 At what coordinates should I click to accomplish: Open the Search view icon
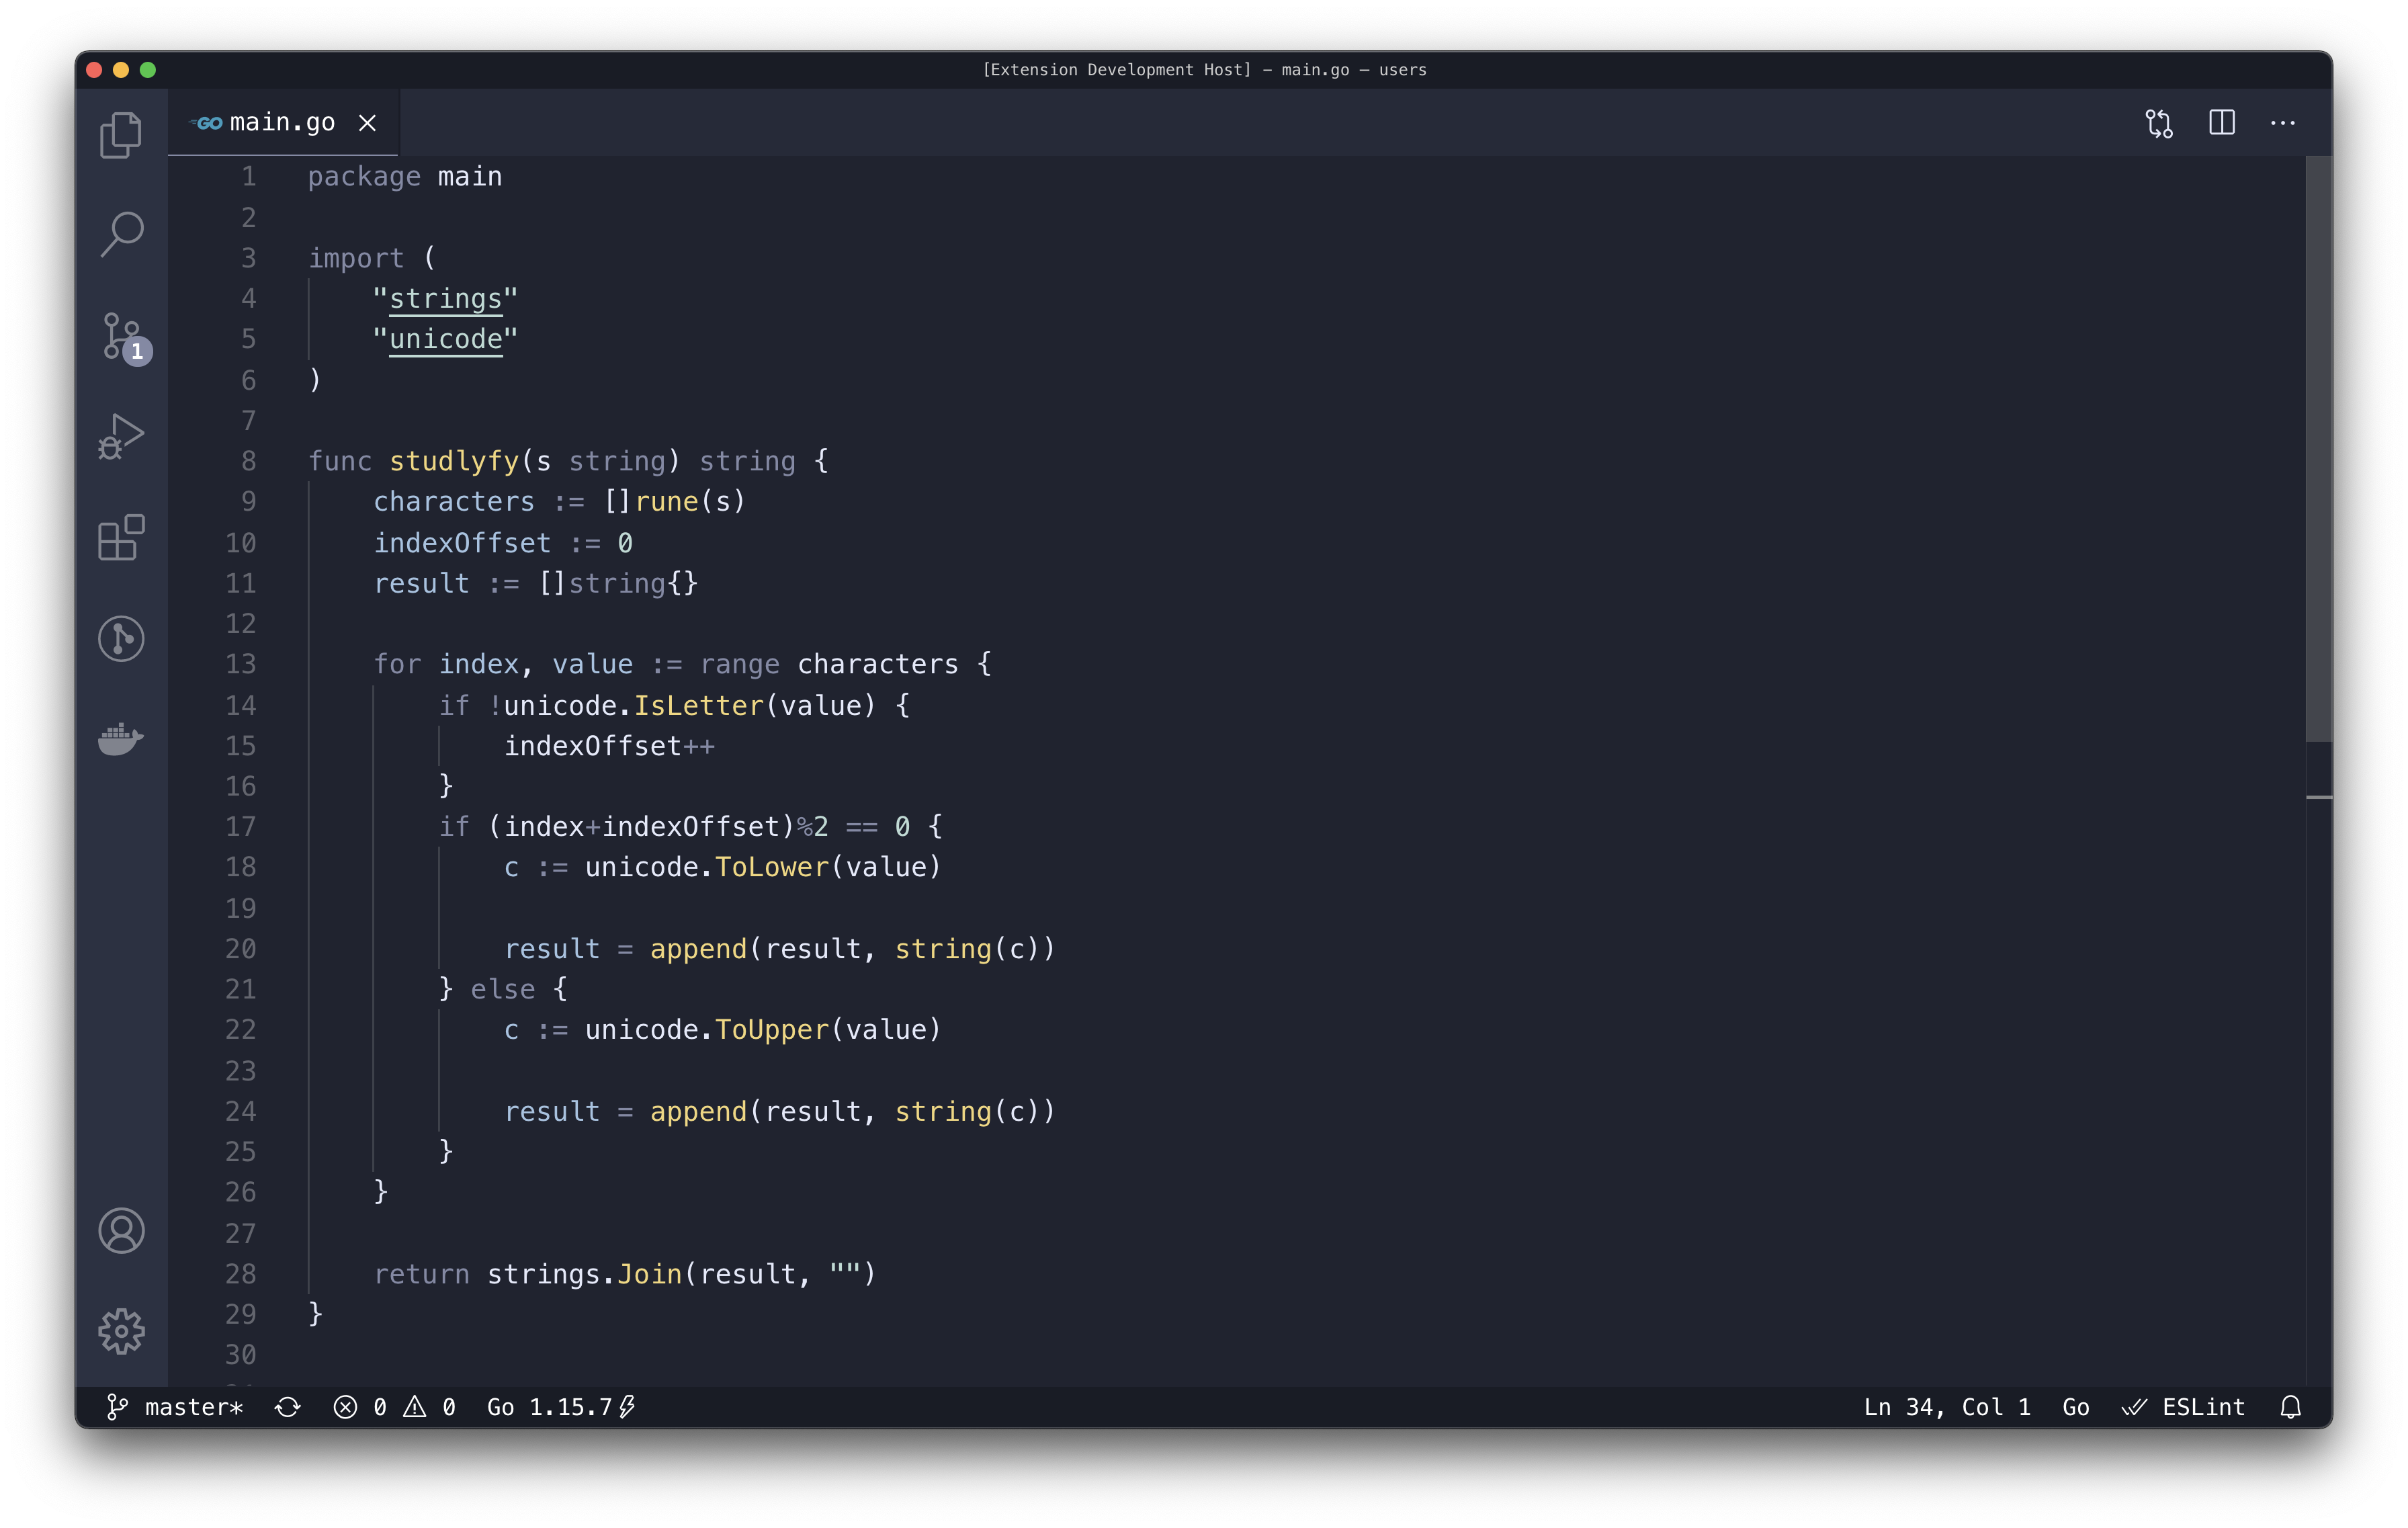click(121, 234)
